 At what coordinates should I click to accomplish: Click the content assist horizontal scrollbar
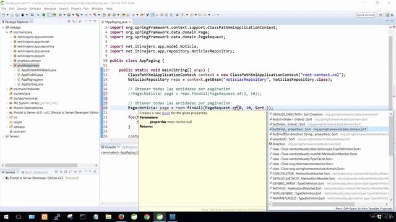(x=313, y=204)
